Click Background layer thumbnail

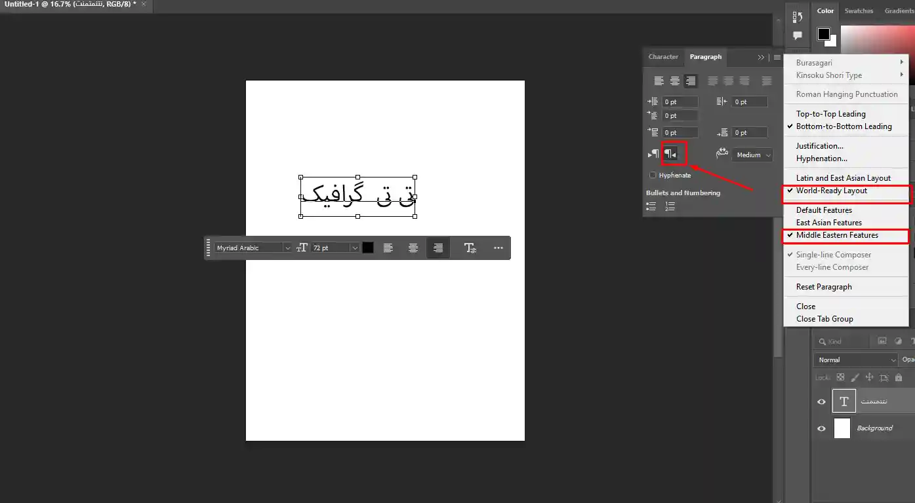[842, 428]
